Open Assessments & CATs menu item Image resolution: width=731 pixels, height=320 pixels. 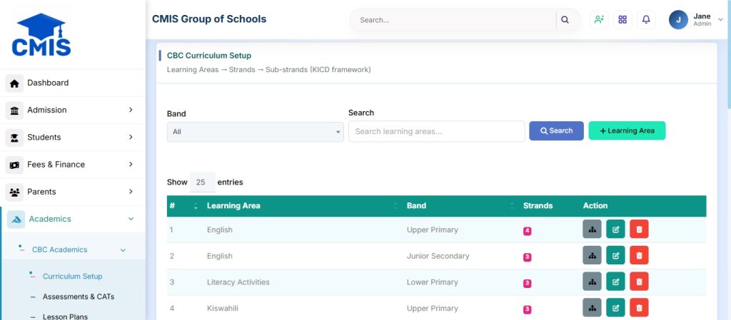(x=79, y=296)
